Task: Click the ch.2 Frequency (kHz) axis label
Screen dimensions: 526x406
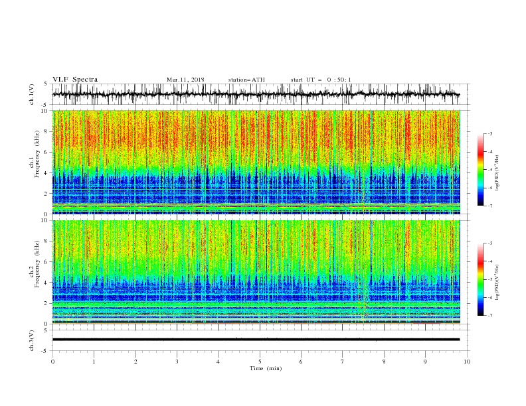Action: [35, 264]
